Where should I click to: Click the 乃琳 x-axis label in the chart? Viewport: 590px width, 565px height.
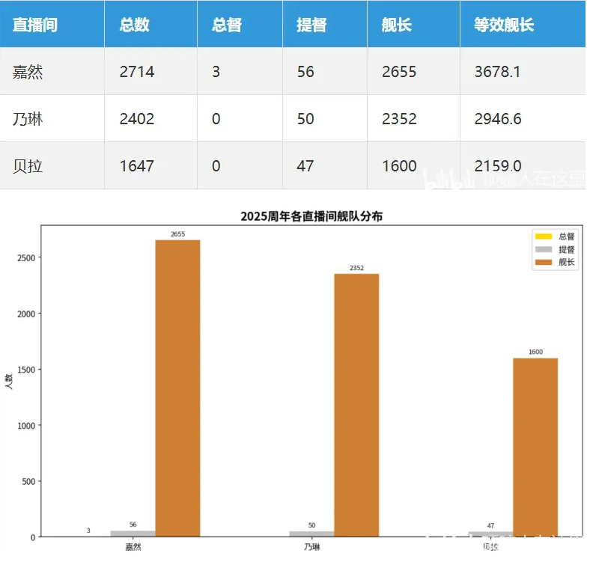click(312, 547)
